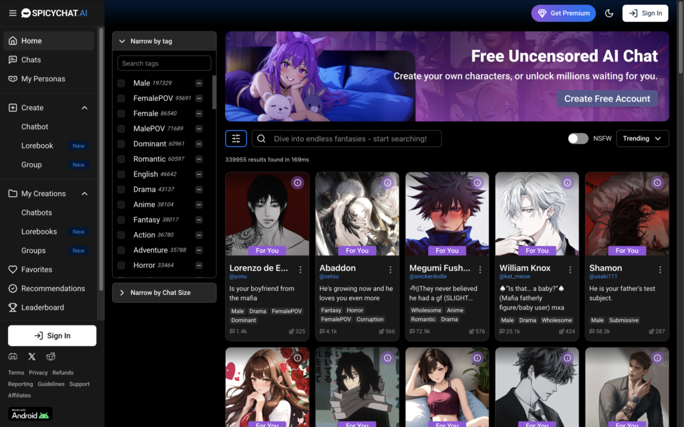This screenshot has height=427, width=684.
Task: Check the Romantic tag checkbox
Action: pyautogui.click(x=122, y=159)
